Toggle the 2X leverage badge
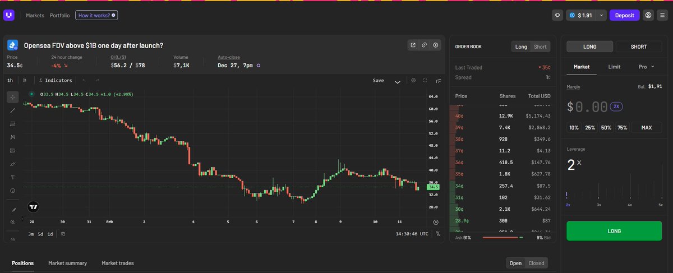 click(616, 106)
